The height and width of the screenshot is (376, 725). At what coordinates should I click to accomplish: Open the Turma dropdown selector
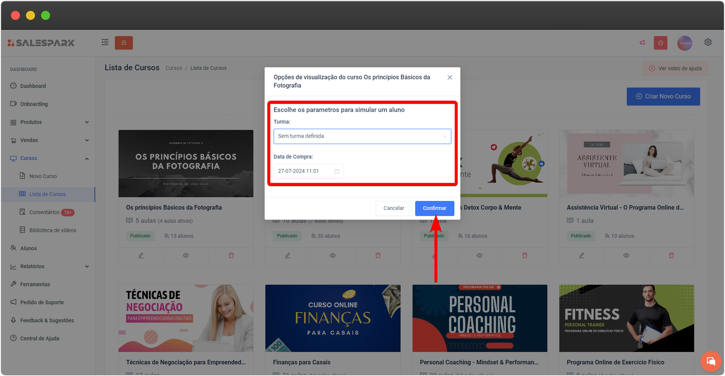[362, 136]
